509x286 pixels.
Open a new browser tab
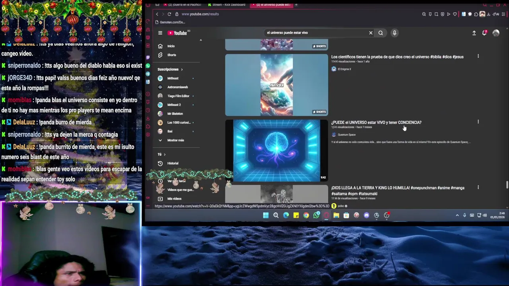(x=296, y=5)
